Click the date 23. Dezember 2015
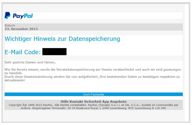 point(21,29)
